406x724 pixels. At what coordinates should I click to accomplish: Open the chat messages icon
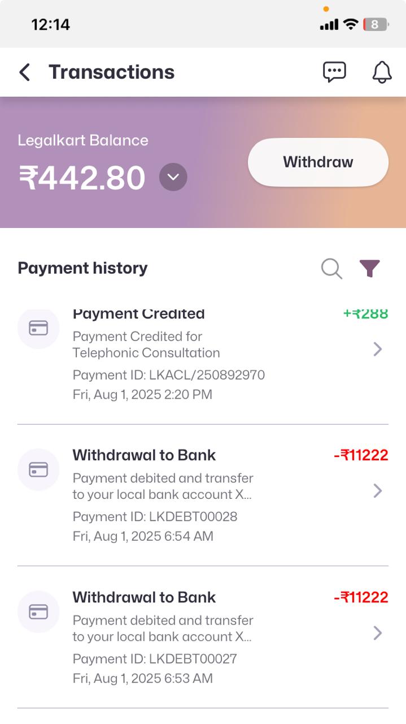[x=334, y=72]
